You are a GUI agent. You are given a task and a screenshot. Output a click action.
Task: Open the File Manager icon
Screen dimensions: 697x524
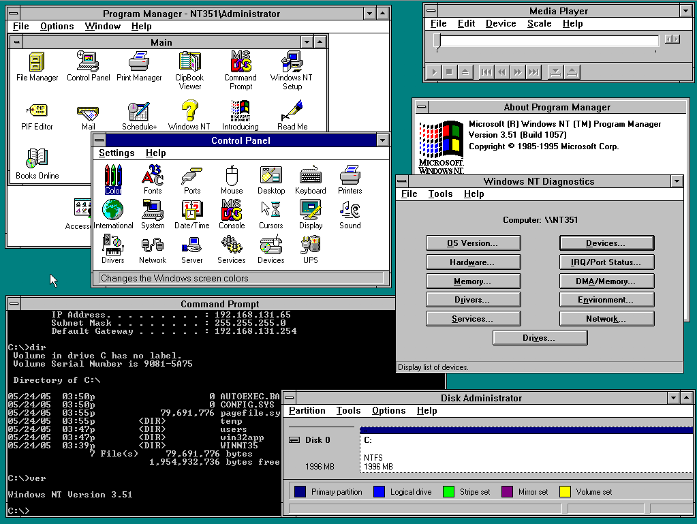[37, 62]
